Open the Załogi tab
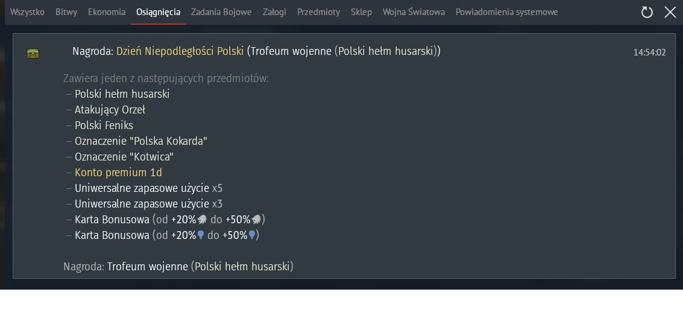 coord(274,12)
